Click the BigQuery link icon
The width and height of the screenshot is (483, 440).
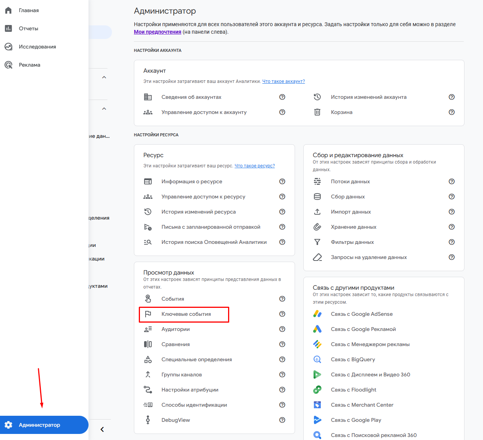tap(317, 359)
